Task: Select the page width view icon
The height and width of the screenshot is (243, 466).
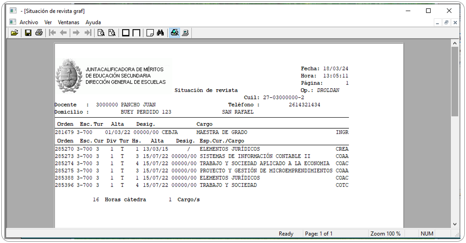Action: pos(137,33)
